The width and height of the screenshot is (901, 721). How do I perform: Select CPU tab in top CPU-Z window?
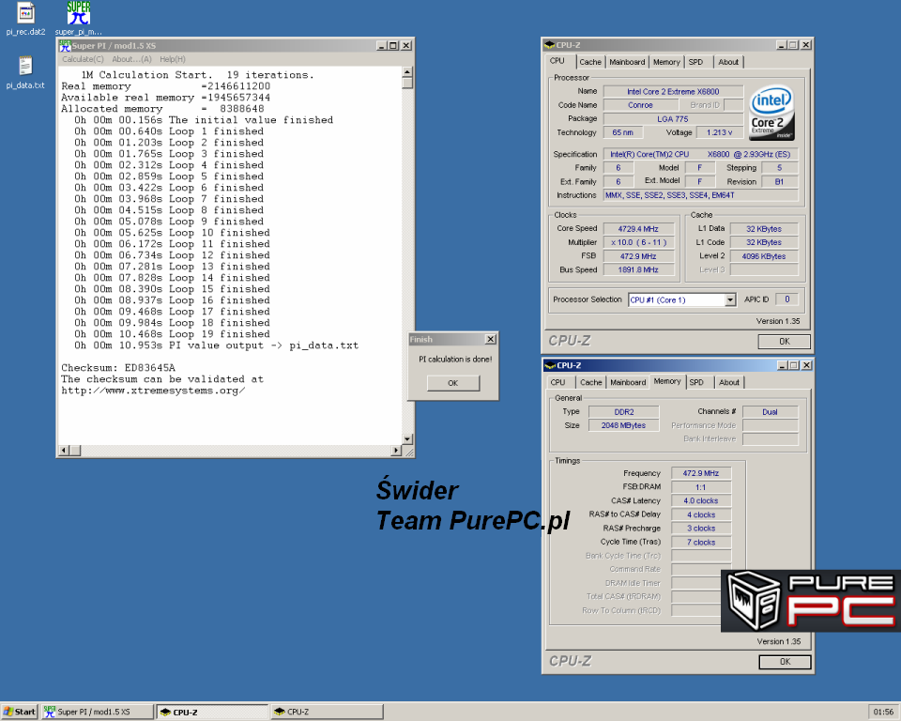[x=557, y=61]
